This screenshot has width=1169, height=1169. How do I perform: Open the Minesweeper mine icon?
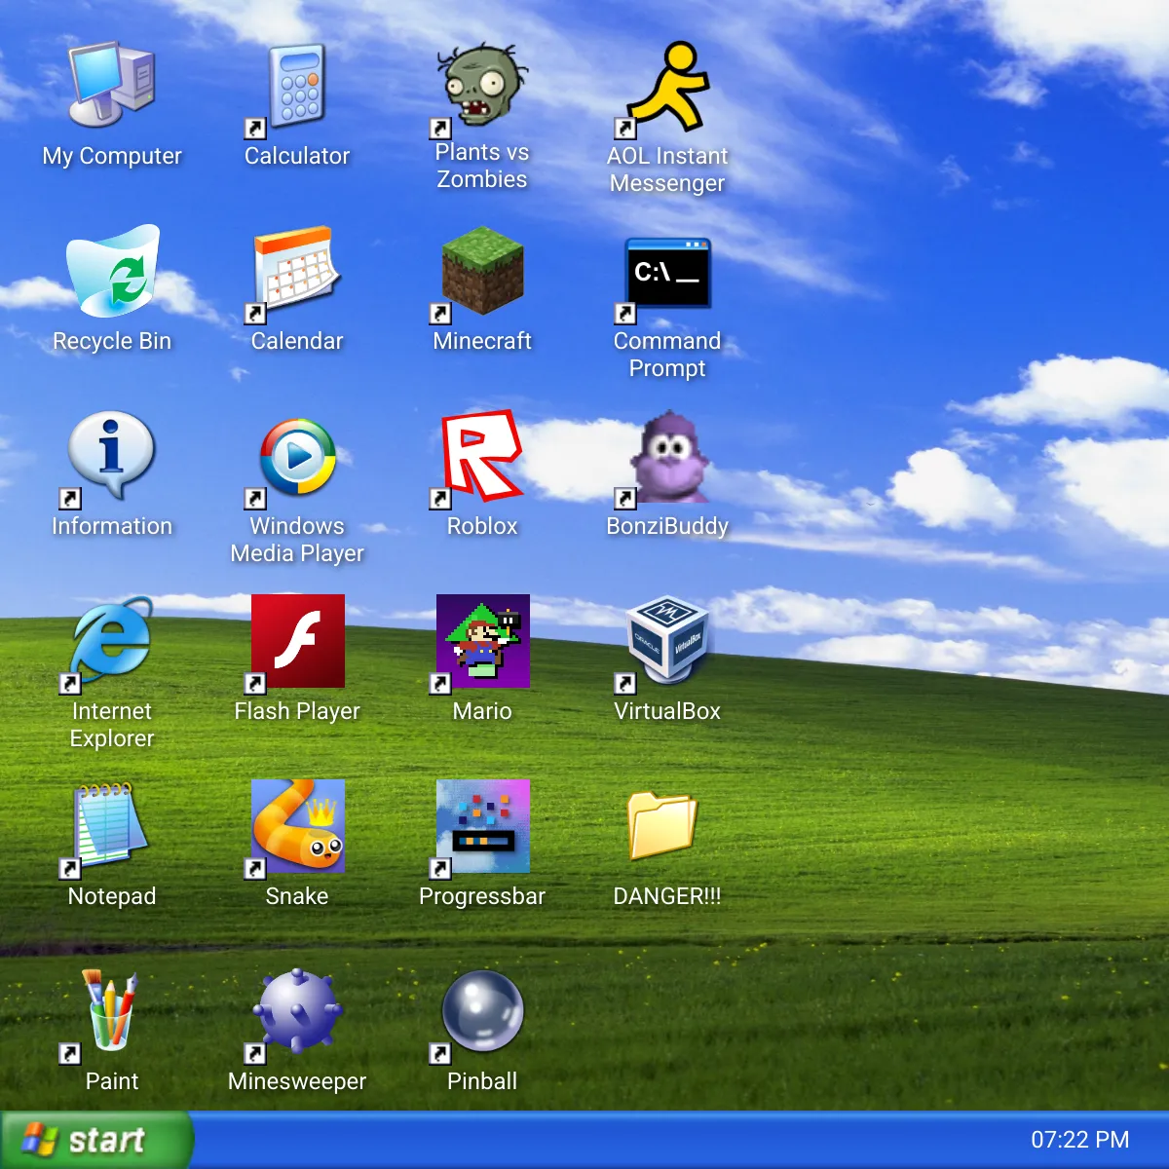[x=297, y=1011]
